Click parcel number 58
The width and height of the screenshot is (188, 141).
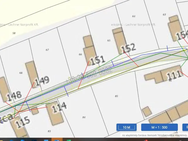coord(14,33)
